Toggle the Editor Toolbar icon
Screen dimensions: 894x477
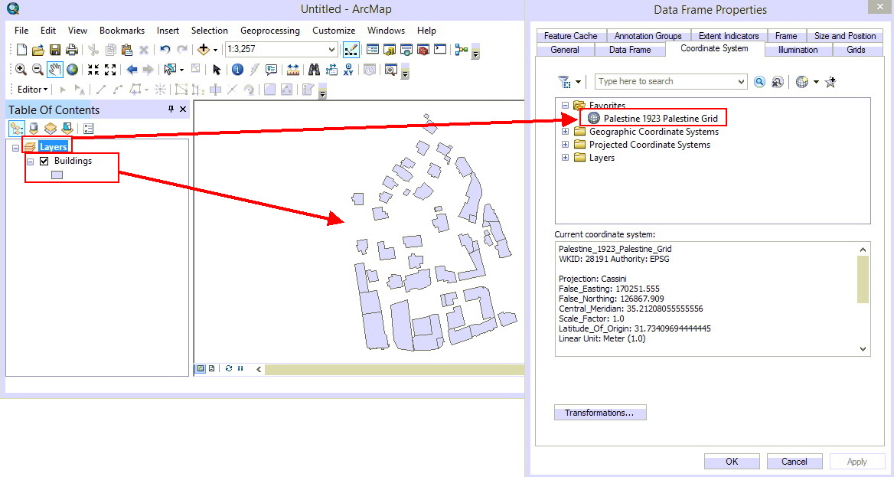(x=351, y=50)
